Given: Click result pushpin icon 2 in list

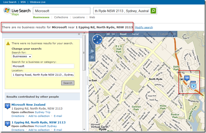Looking at the screenshot, I should tap(7, 124).
